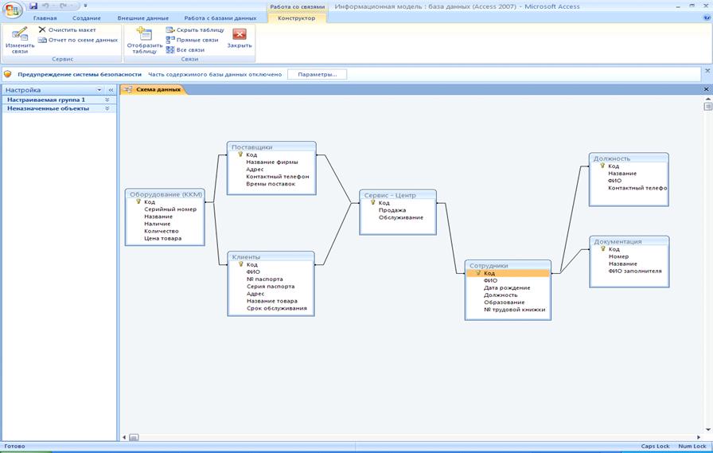
Task: Switch to the Главная ribbon tab
Action: (45, 18)
